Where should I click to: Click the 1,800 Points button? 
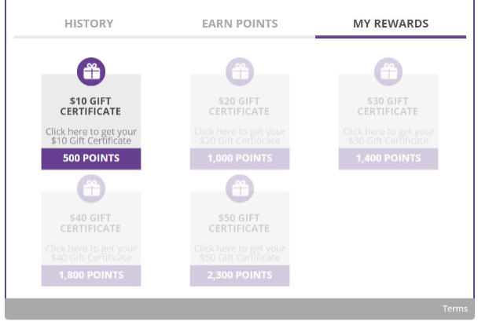91,276
